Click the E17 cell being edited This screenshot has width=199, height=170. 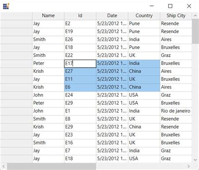click(x=80, y=63)
